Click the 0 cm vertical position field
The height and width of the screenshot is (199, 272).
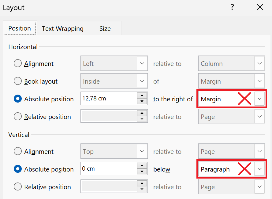tap(109, 168)
